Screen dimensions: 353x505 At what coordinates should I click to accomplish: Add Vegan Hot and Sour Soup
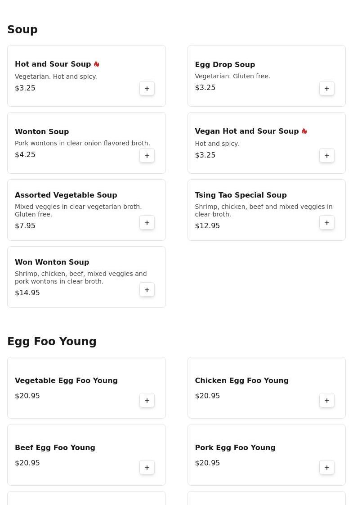pyautogui.click(x=327, y=156)
